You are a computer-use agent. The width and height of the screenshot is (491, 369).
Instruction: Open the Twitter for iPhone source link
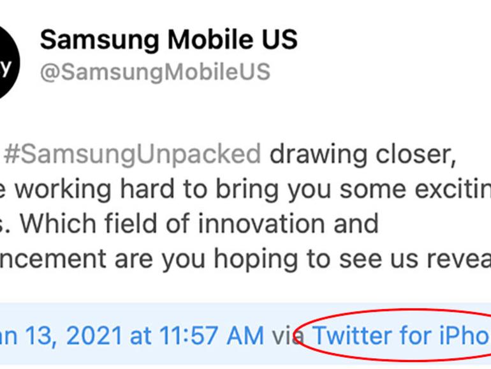point(402,335)
